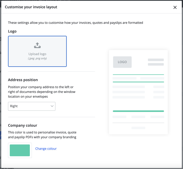Click the intro text about invoices, quotes and payslips

tap(75, 23)
